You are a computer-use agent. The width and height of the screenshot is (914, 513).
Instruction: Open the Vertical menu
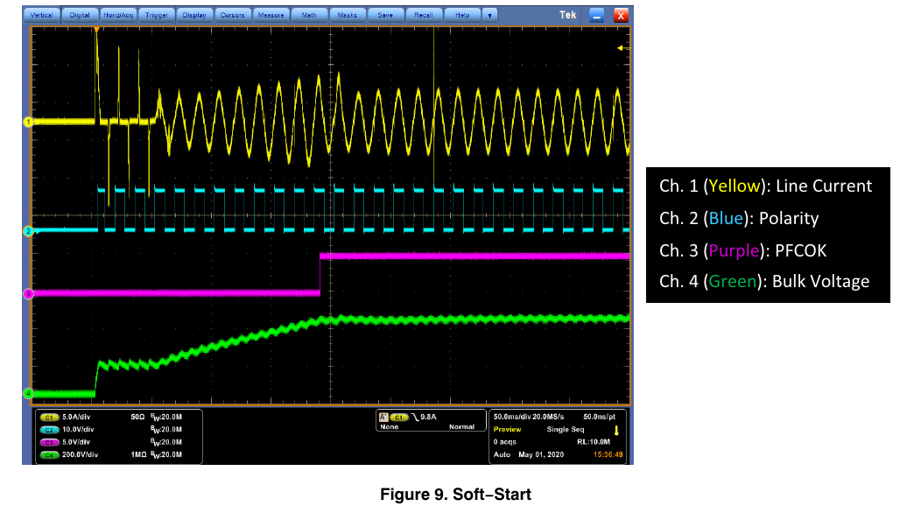point(42,16)
